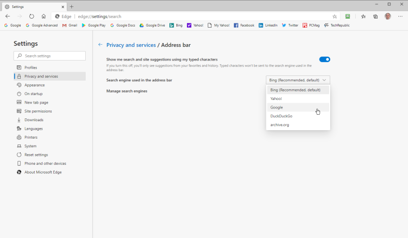The width and height of the screenshot is (408, 238).
Task: Go back with arrow beside Privacy and services
Action: coord(100,45)
